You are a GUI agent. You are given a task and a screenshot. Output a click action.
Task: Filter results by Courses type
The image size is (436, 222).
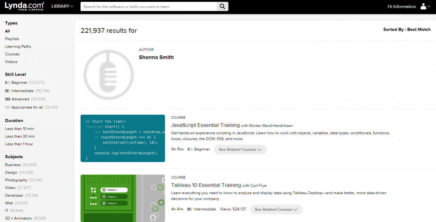pyautogui.click(x=12, y=54)
